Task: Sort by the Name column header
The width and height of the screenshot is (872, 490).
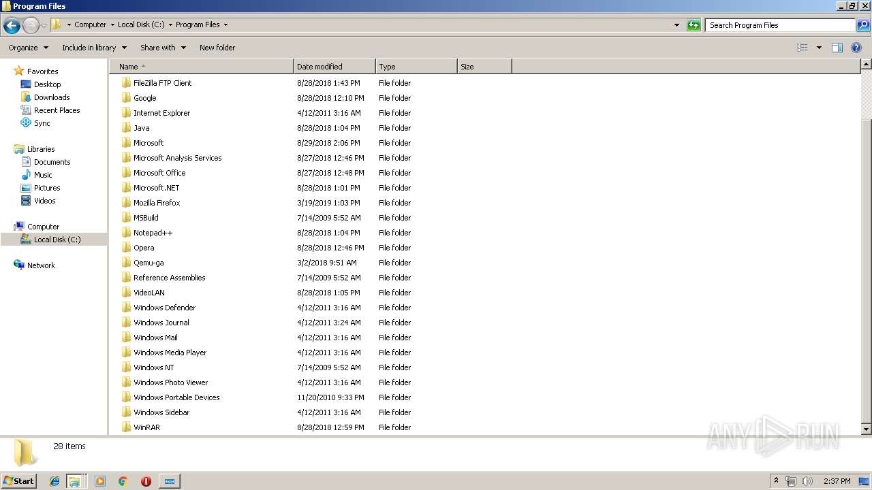Action: [x=202, y=67]
